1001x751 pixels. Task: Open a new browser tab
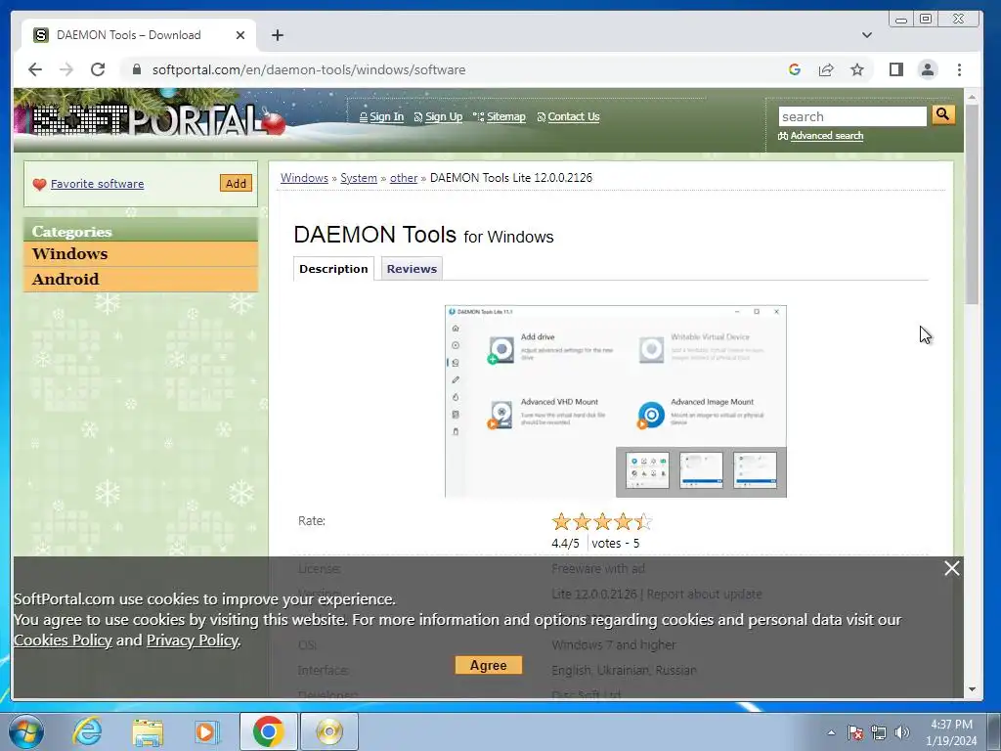pyautogui.click(x=277, y=35)
